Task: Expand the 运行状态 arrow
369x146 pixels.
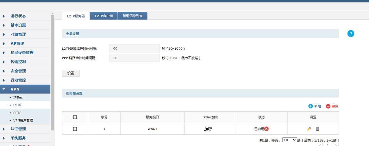Action: point(4,16)
